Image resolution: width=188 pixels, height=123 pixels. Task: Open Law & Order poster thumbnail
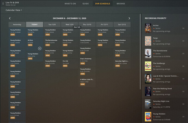pyautogui.click(x=148, y=79)
